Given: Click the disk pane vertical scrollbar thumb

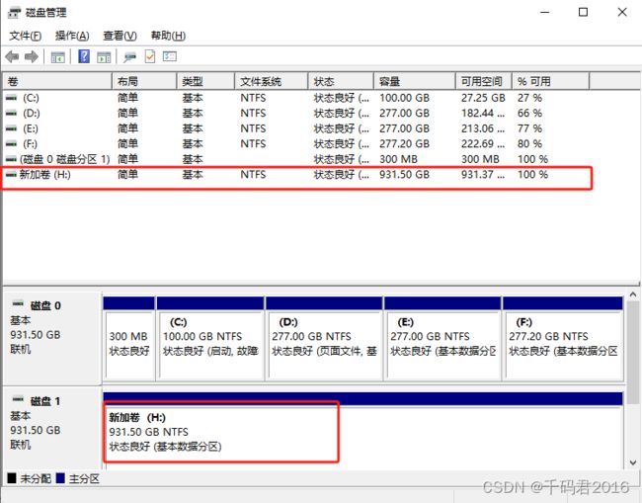Looking at the screenshot, I should (632, 352).
